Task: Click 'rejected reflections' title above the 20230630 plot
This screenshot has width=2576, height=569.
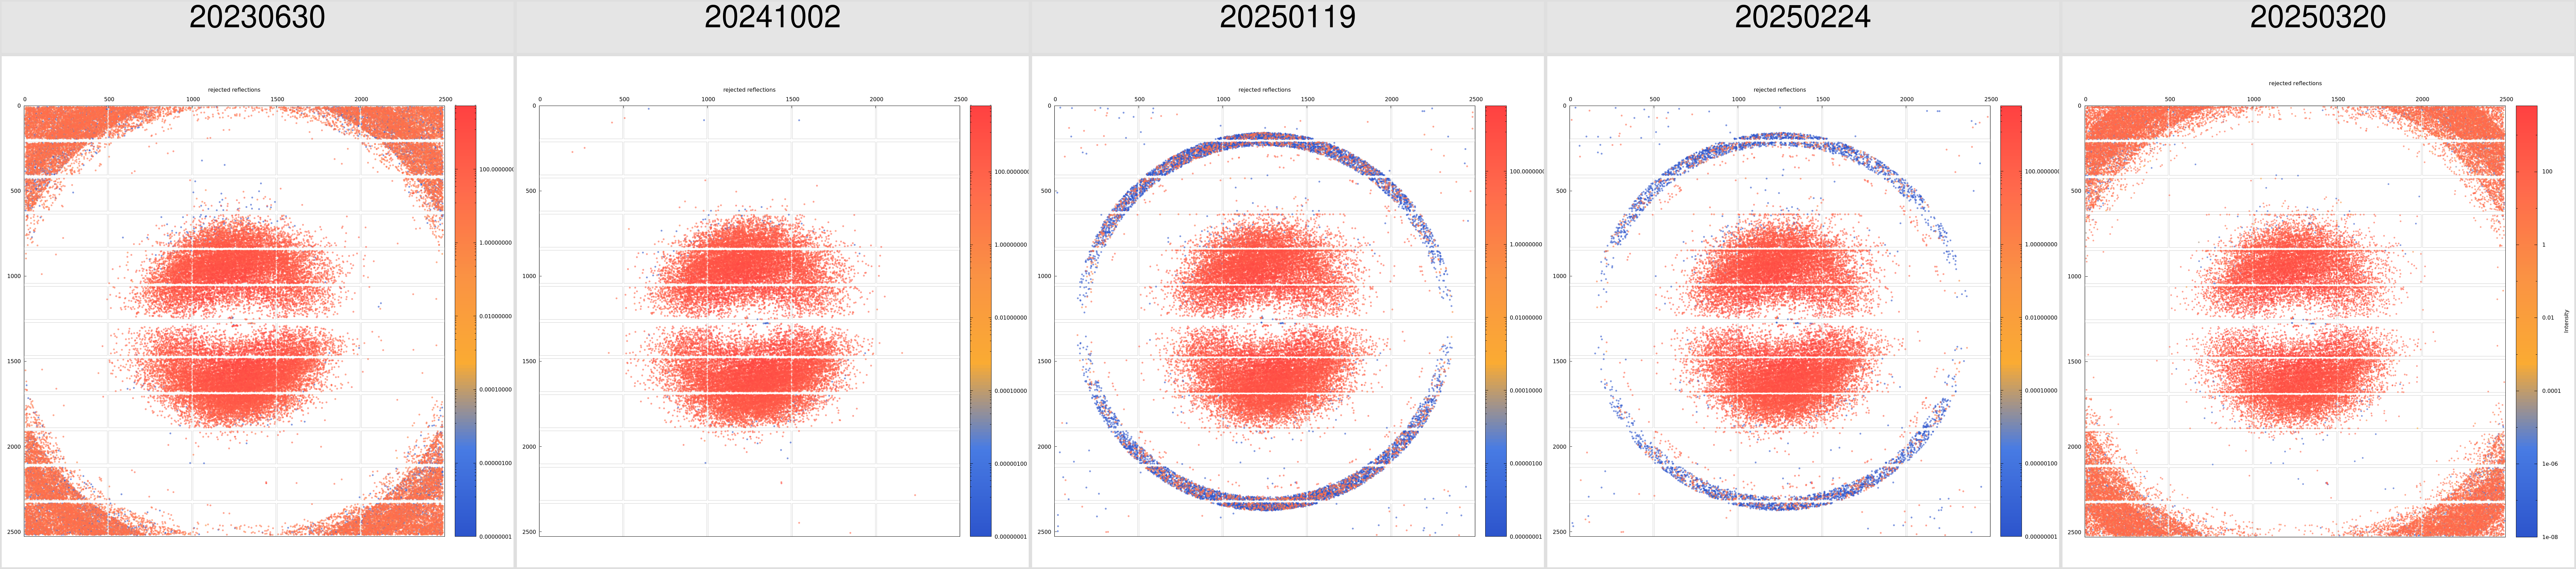Action: pos(234,90)
